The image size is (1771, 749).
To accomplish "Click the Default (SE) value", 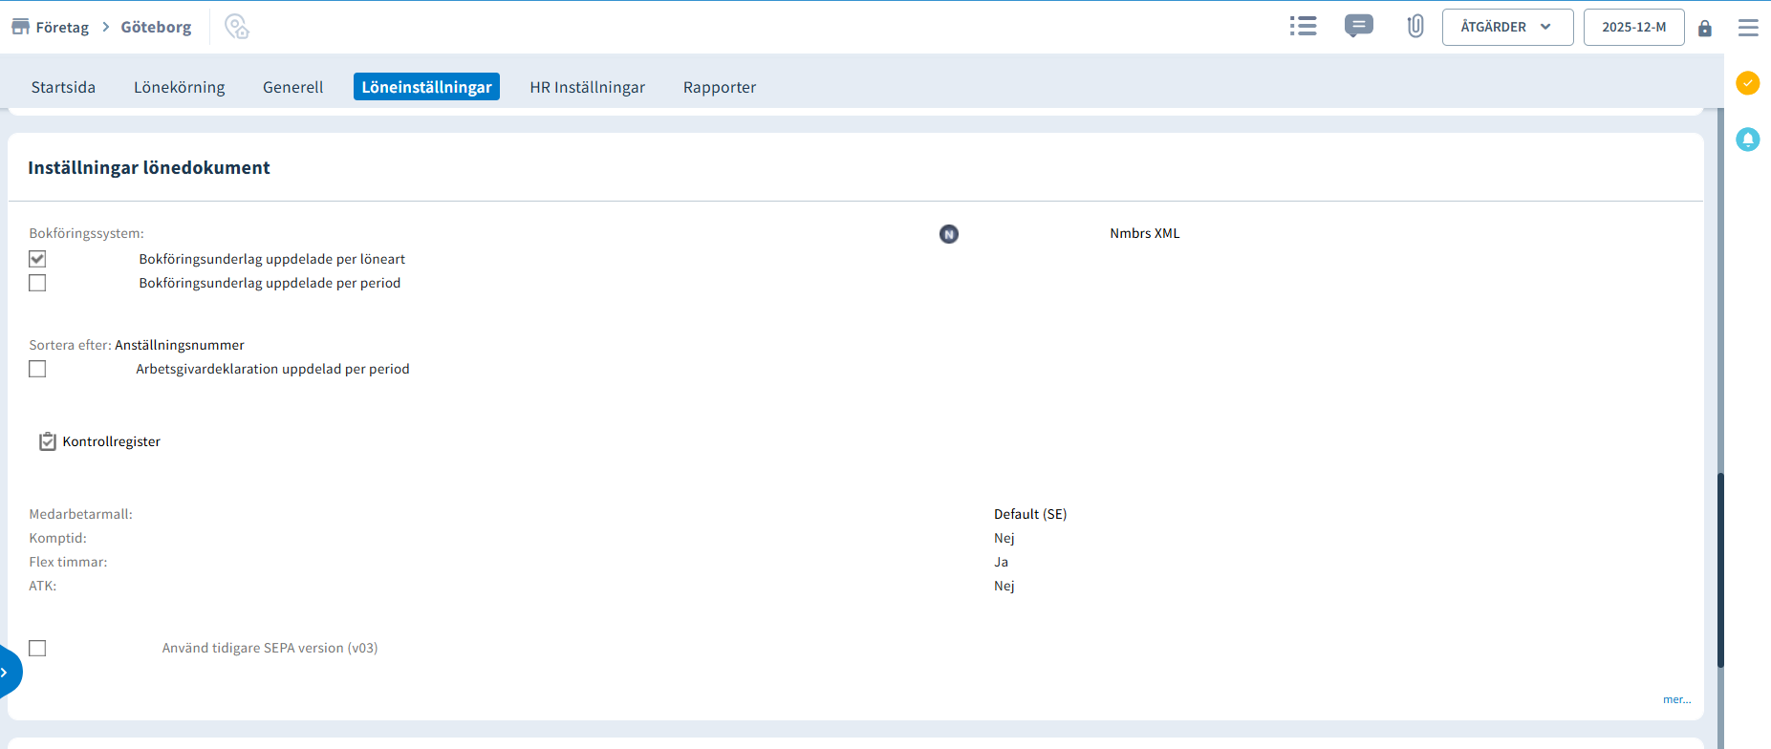I will (1030, 514).
